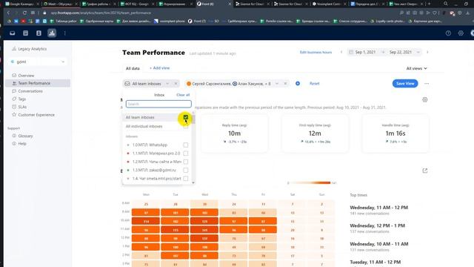Click the inbox list scrollbar down arrow

pos(193,182)
